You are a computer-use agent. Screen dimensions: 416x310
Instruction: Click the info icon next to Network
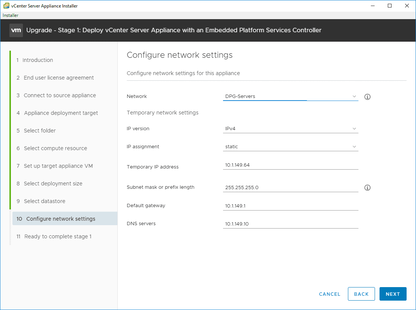click(367, 97)
